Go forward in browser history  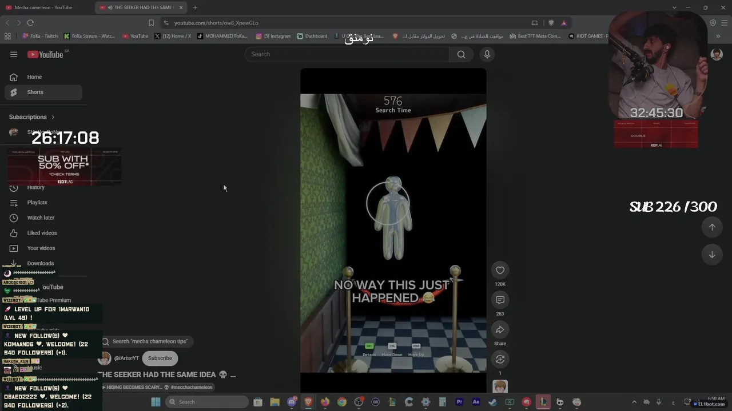coord(19,23)
